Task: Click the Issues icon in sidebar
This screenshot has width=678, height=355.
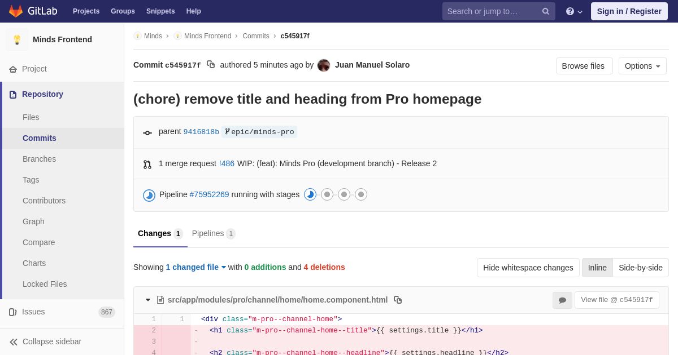Action: 13,312
